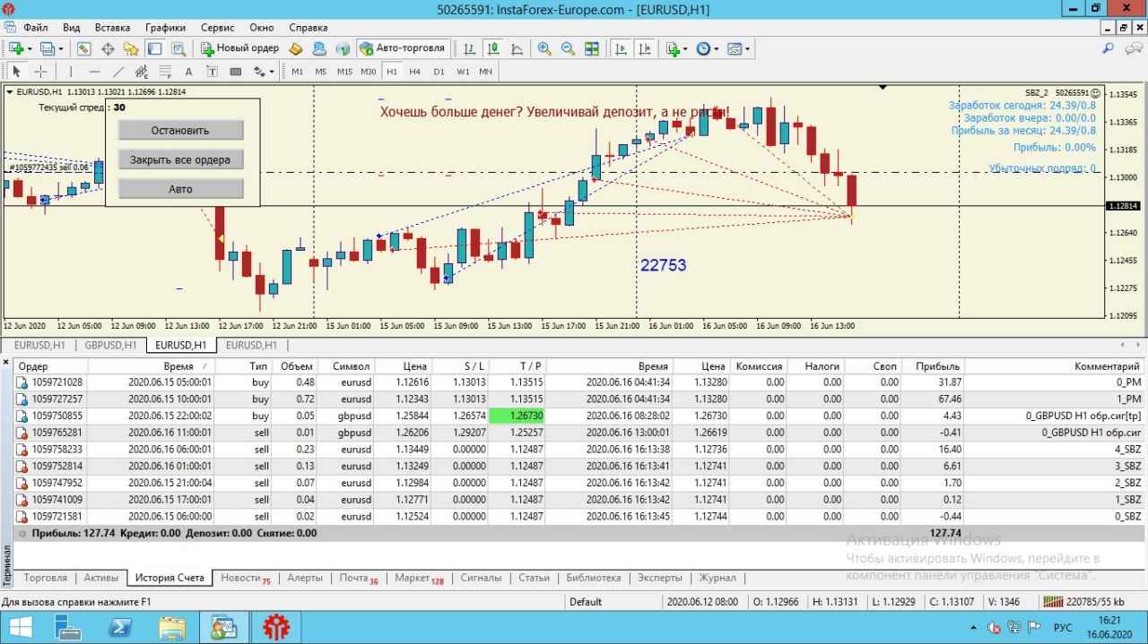Open the Файл menu
1148x644 pixels.
pos(36,28)
